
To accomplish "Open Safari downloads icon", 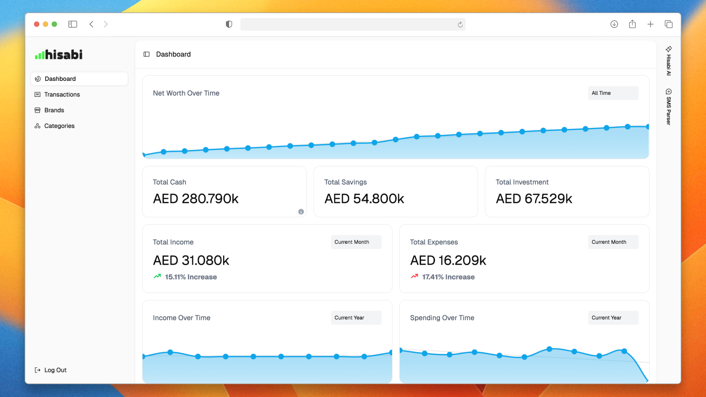I will (614, 24).
